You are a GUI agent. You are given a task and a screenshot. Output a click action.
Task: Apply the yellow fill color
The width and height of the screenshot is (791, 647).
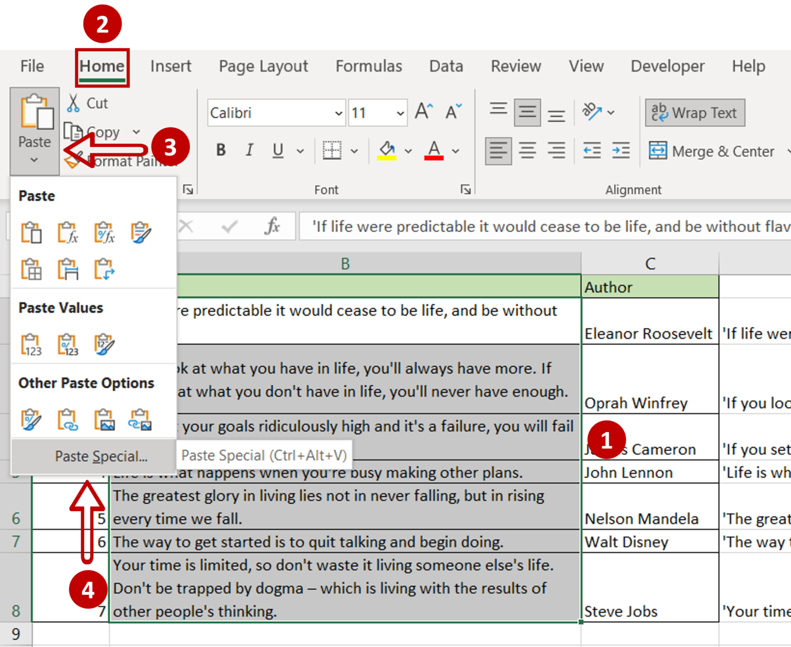pos(387,151)
